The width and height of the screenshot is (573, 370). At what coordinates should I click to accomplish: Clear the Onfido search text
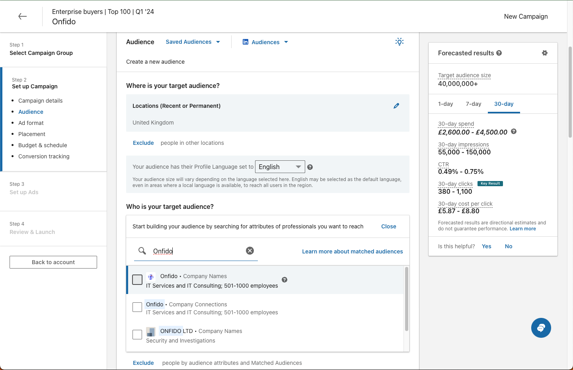(x=250, y=251)
